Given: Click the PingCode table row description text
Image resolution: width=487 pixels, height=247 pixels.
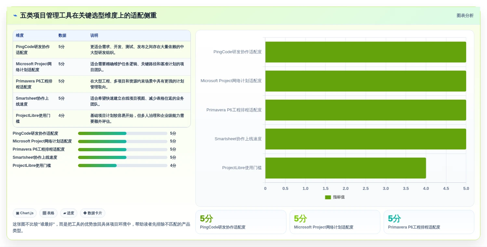Looking at the screenshot, I should tap(137, 50).
